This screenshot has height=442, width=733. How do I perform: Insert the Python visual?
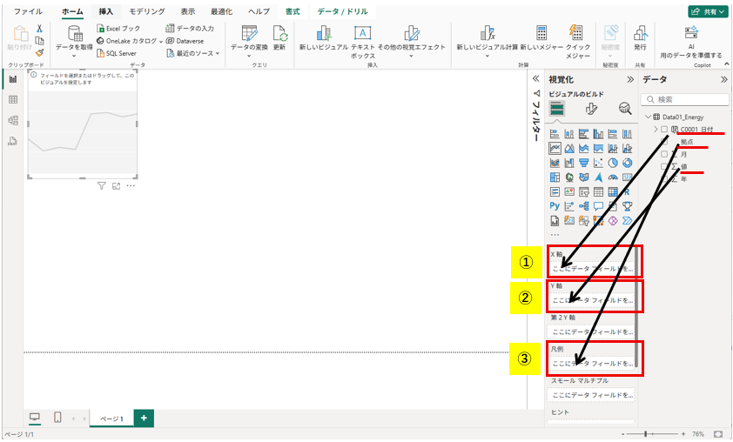point(555,206)
